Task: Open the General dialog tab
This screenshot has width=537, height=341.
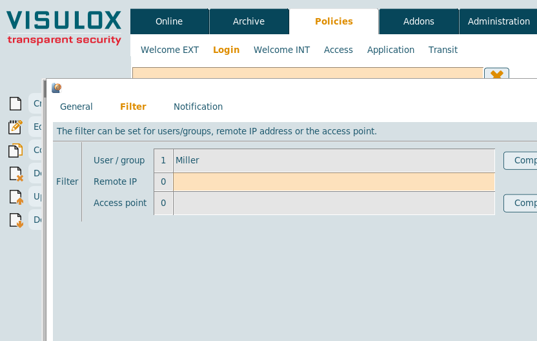Action: (x=76, y=107)
